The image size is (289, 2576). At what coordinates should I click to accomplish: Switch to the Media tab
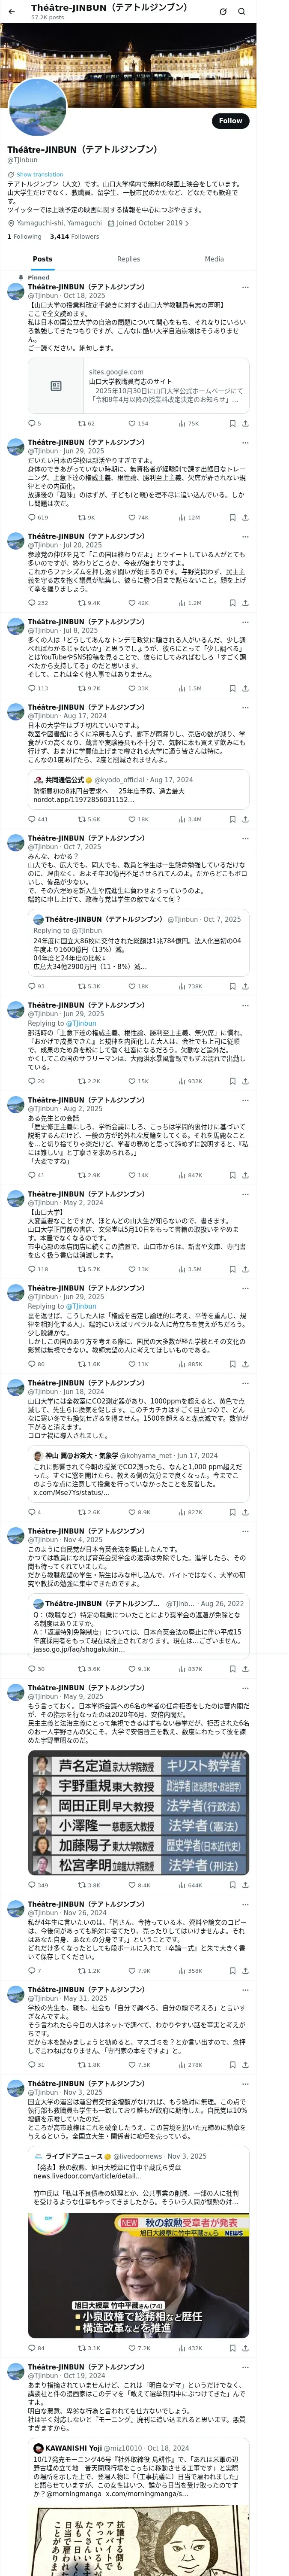[x=214, y=259]
